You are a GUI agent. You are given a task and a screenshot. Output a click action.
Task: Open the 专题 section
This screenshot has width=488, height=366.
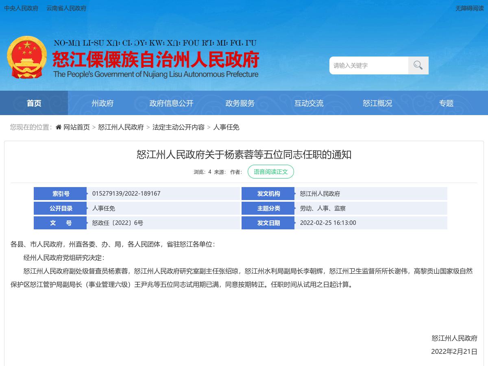[x=447, y=103]
